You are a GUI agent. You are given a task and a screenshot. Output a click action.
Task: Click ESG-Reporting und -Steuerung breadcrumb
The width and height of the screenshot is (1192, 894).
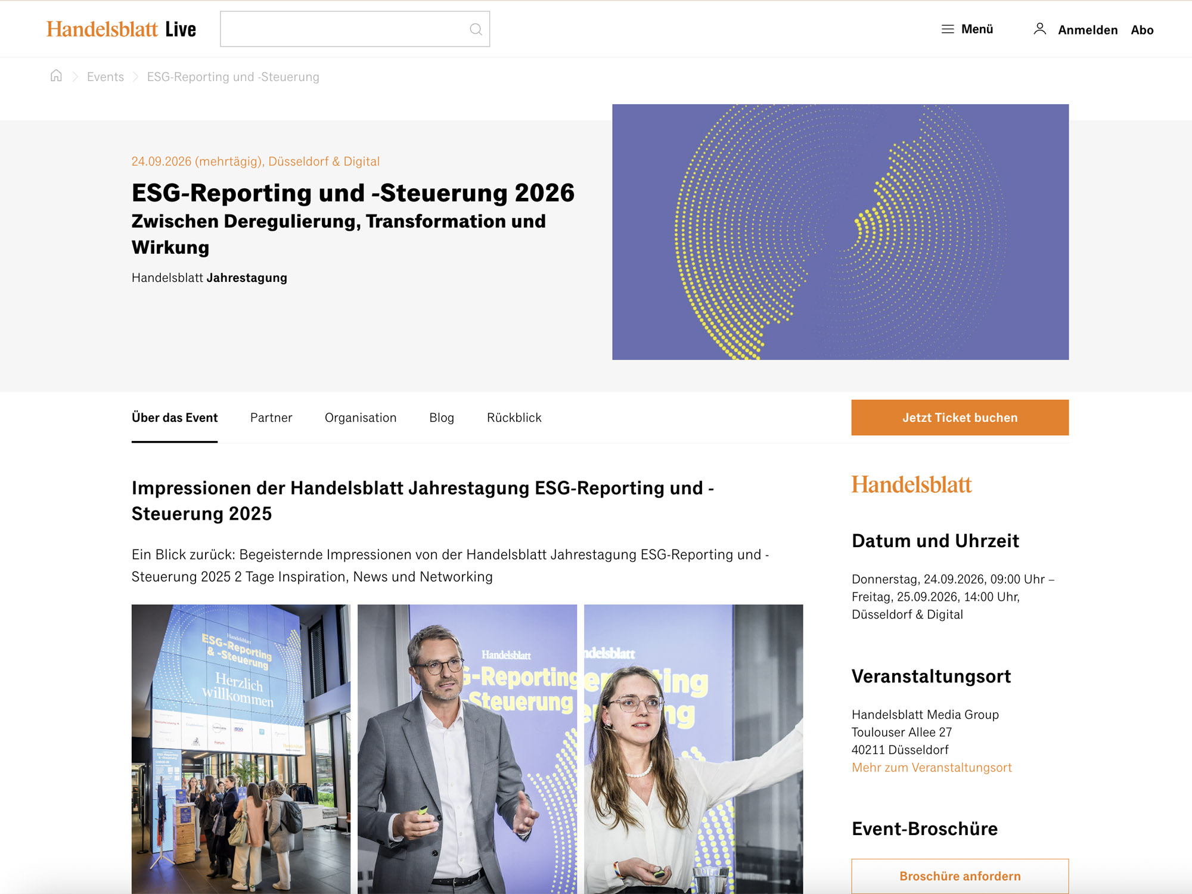pos(232,76)
